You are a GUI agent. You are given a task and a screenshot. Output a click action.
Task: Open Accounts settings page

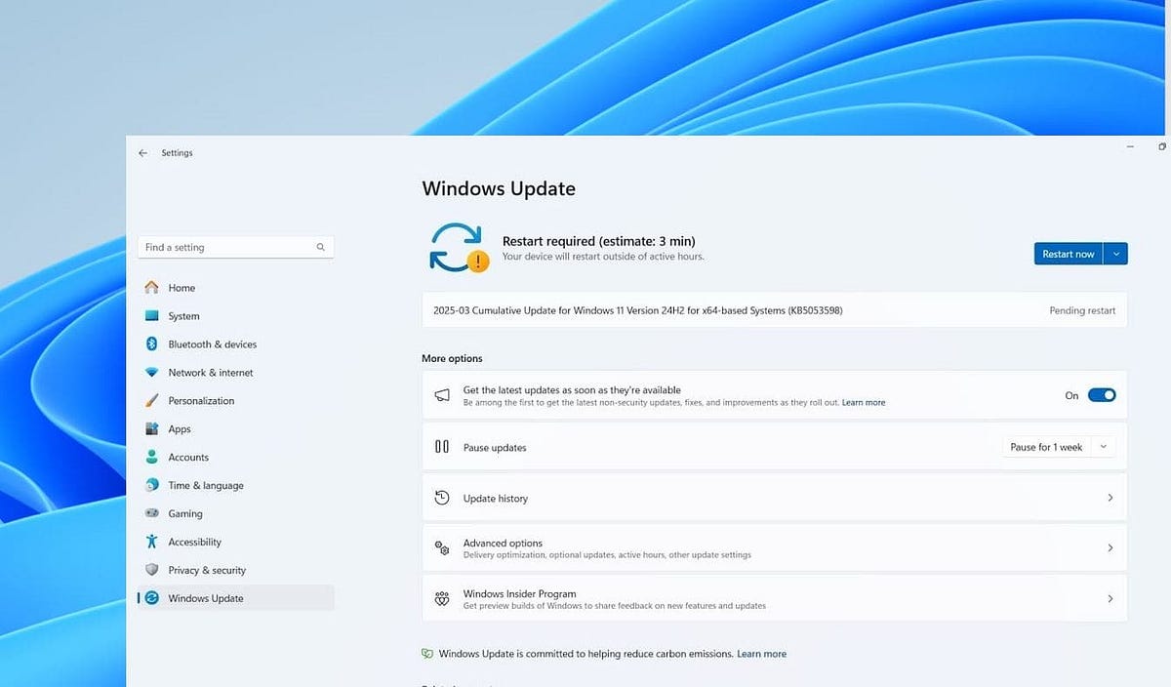pos(235,457)
